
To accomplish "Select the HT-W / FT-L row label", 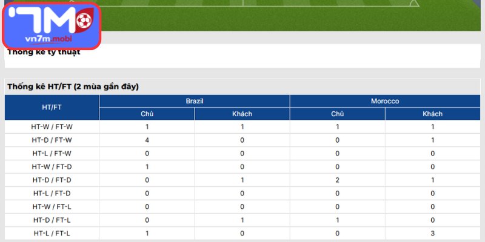I will coord(52,207).
